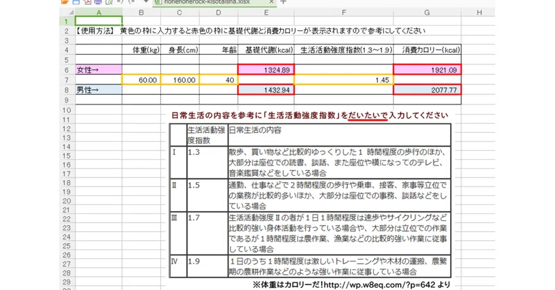Click the level Ⅳ numeral cell
Screen dimensions: 555x290
pyautogui.click(x=178, y=266)
